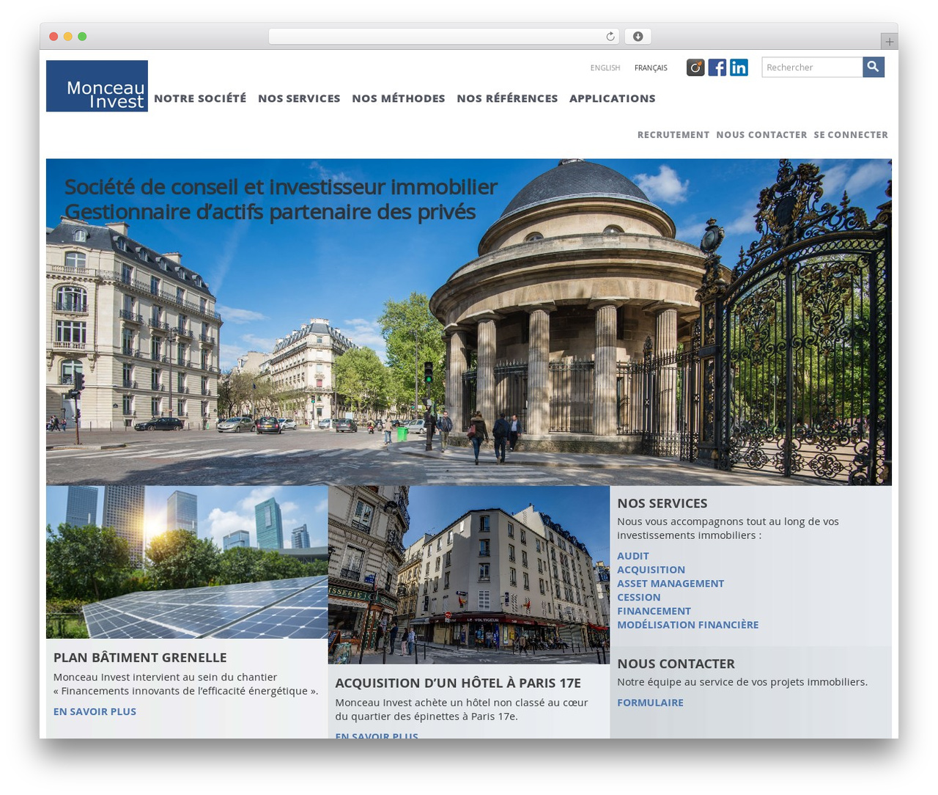Switch site language to English

pos(605,67)
